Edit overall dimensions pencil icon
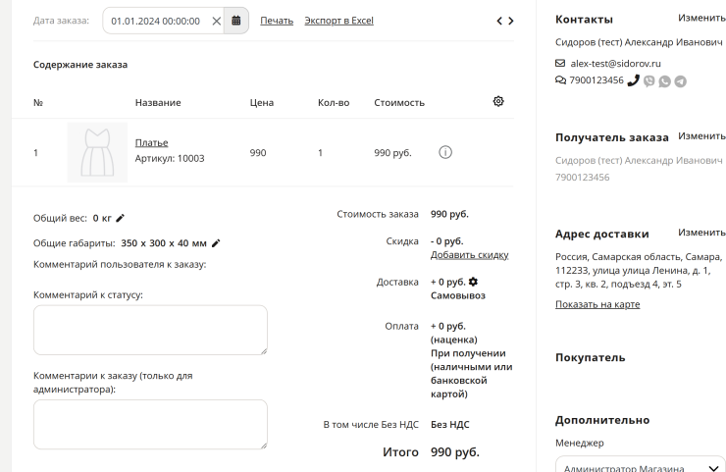 [x=216, y=243]
